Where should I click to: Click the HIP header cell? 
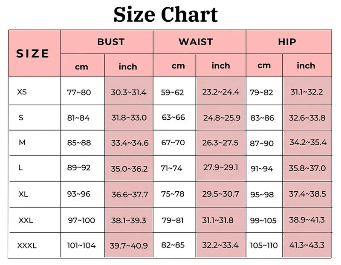tap(286, 42)
